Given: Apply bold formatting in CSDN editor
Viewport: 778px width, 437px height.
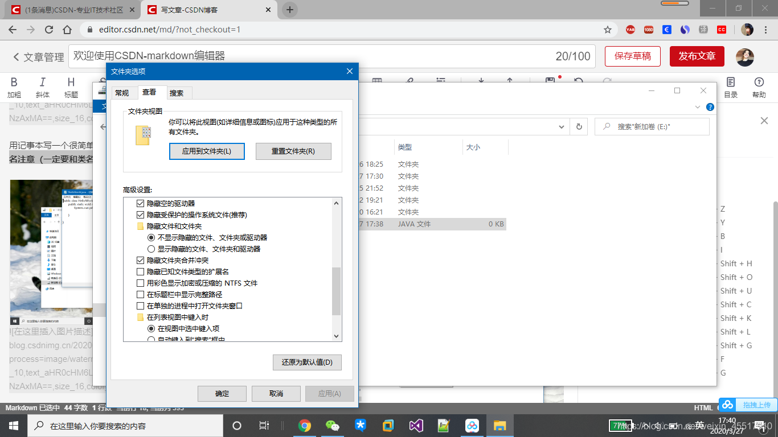Looking at the screenshot, I should pyautogui.click(x=14, y=87).
